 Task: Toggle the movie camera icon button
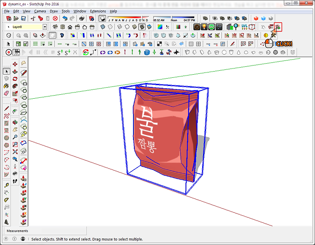[16, 52]
